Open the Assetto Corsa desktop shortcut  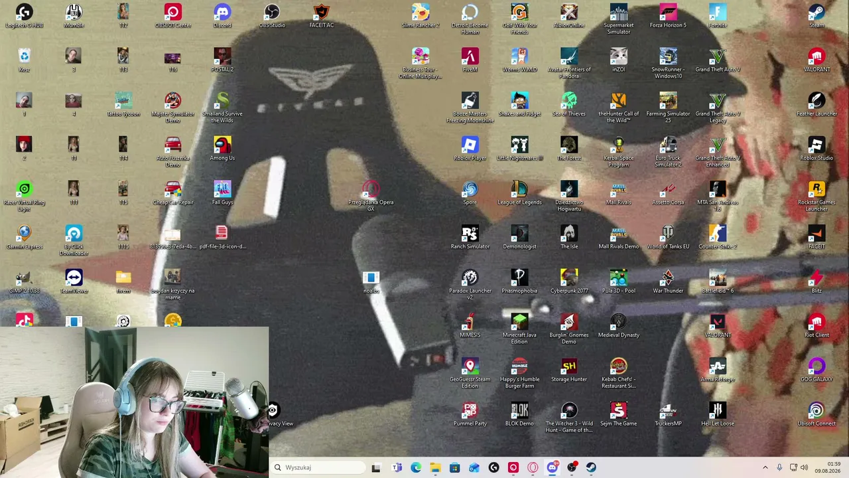coord(668,193)
